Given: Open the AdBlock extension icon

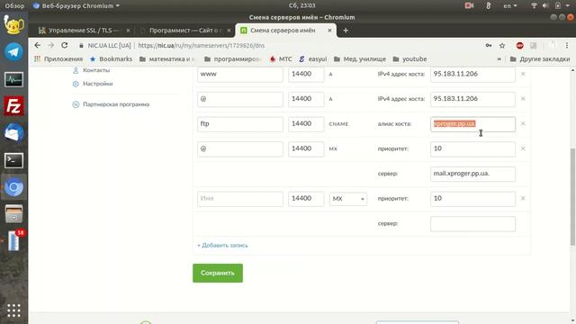Looking at the screenshot, I should [519, 46].
